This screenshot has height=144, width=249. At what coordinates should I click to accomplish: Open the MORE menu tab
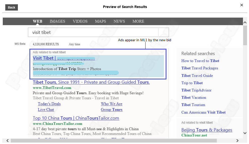[138, 21]
